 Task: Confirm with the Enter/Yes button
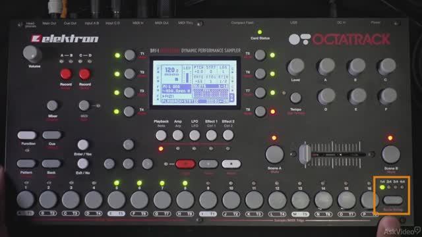[83, 145]
